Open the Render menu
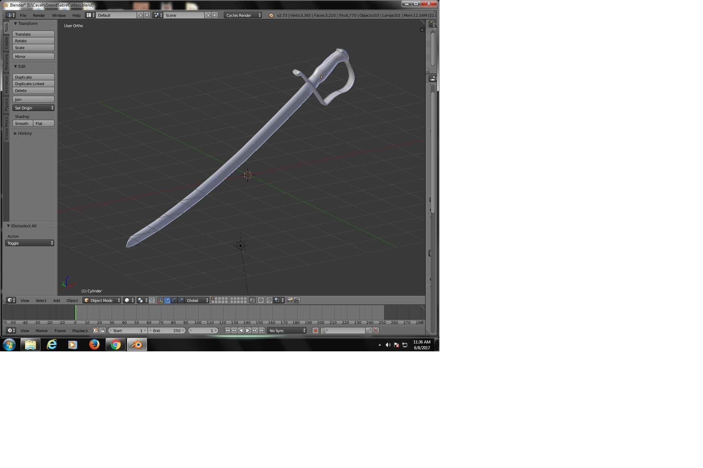703x468 pixels. (x=39, y=15)
